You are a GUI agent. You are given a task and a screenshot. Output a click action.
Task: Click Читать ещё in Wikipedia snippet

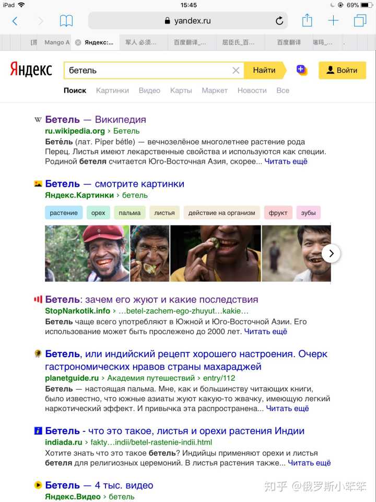coord(286,162)
